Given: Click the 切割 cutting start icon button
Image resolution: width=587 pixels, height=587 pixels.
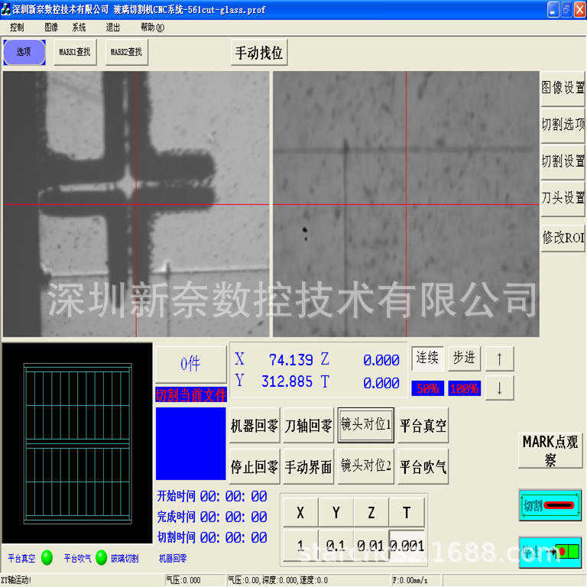Looking at the screenshot, I should point(550,505).
